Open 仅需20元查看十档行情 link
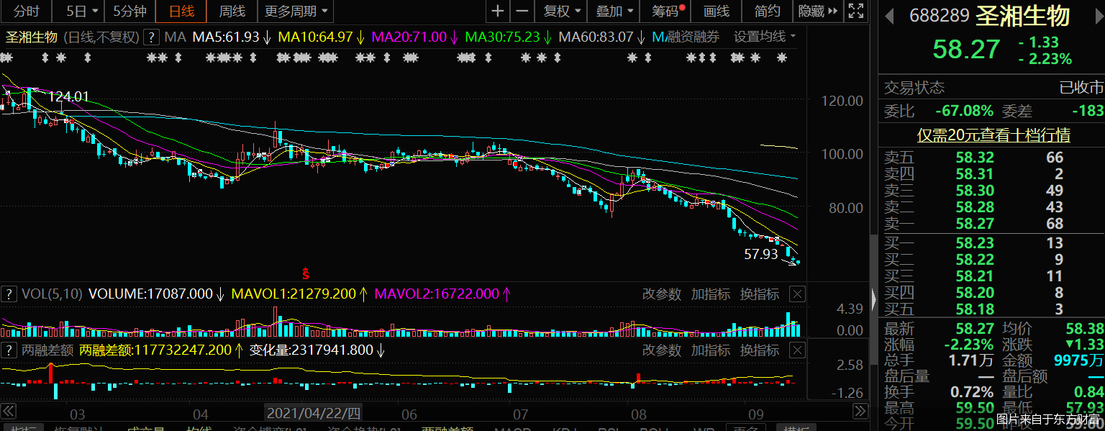Viewport: 1105px width, 431px height. click(993, 135)
